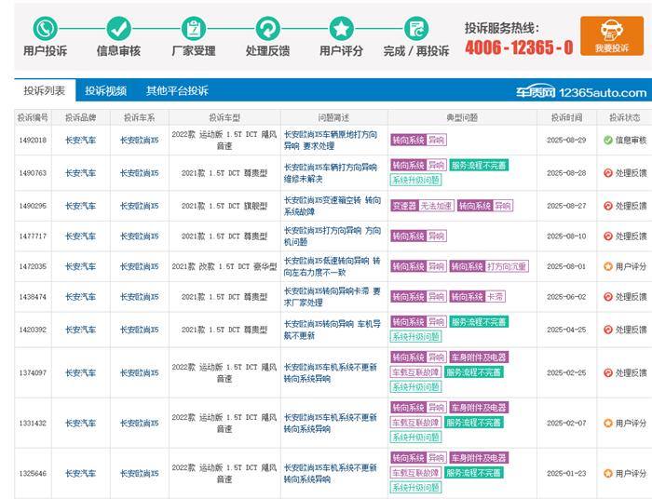
Task: Open complaint 长安欧尚X5转向异响 车机导航不更新
Action: click(332, 330)
